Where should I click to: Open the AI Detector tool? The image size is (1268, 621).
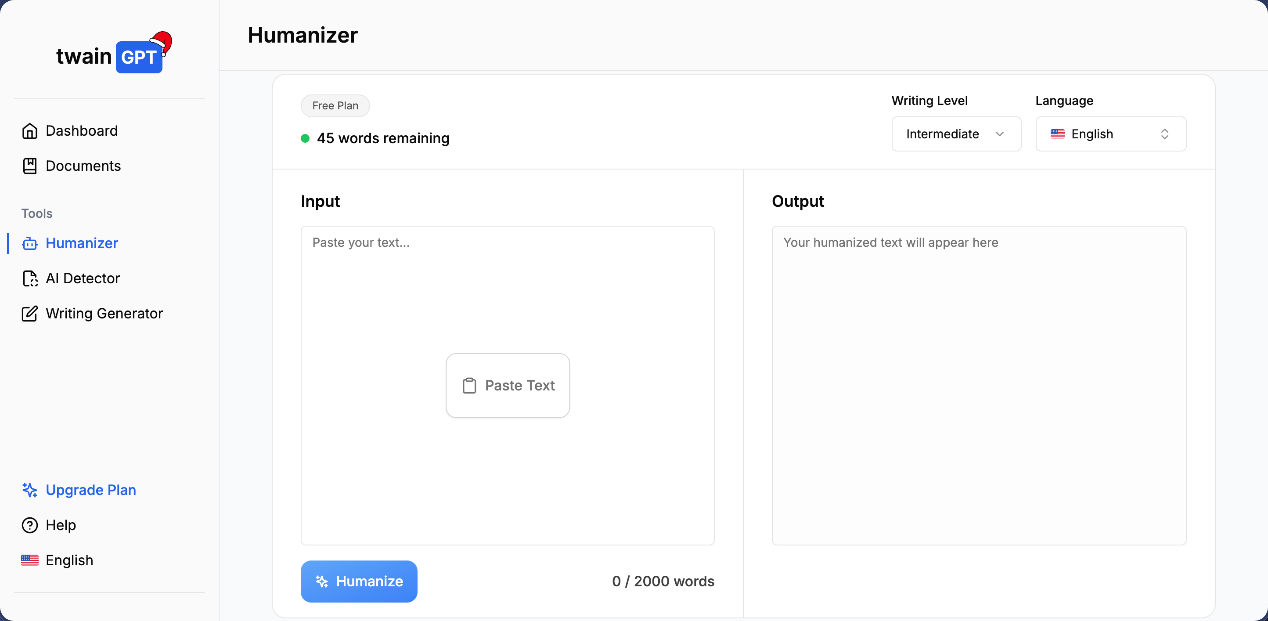pyautogui.click(x=83, y=278)
